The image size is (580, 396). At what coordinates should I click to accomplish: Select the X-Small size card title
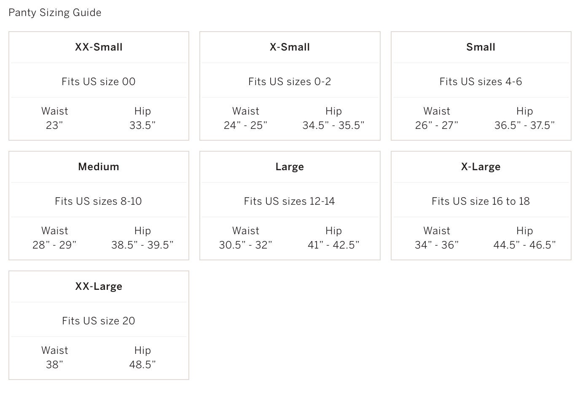(290, 47)
